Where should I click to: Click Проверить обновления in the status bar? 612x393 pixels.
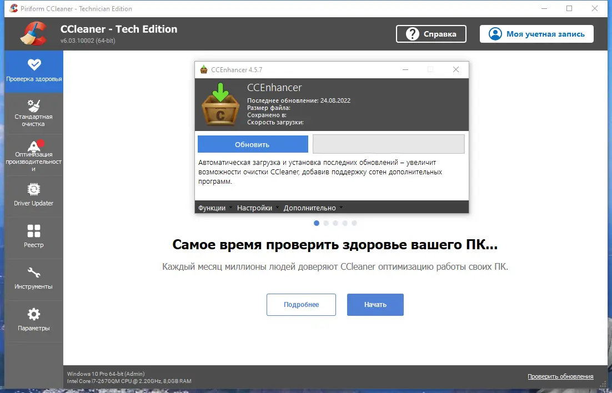pyautogui.click(x=560, y=376)
